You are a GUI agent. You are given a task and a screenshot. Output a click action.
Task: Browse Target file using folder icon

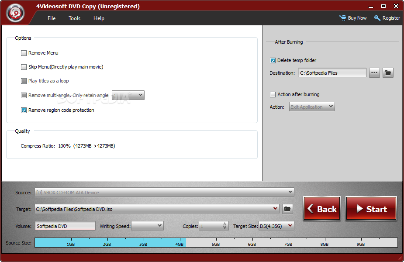[287, 209]
